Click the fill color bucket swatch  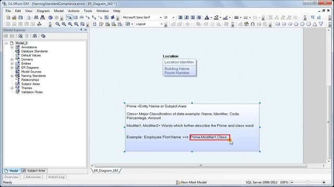[x=216, y=18]
